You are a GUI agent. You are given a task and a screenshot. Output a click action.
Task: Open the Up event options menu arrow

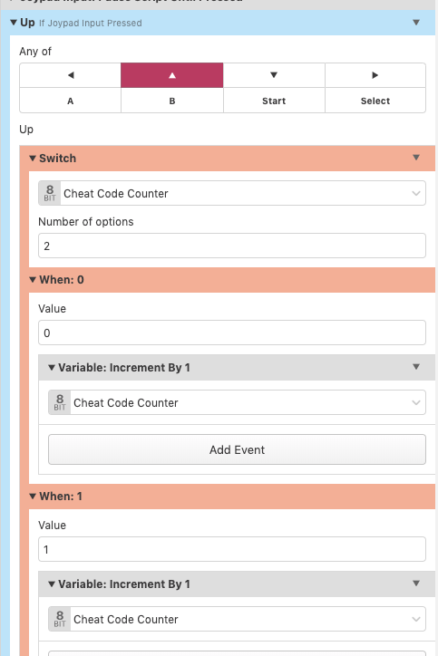pos(416,23)
